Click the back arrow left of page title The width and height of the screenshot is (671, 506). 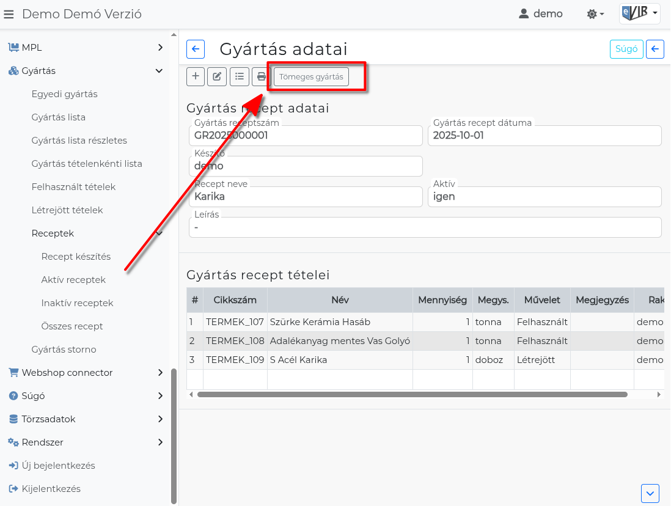coord(195,49)
